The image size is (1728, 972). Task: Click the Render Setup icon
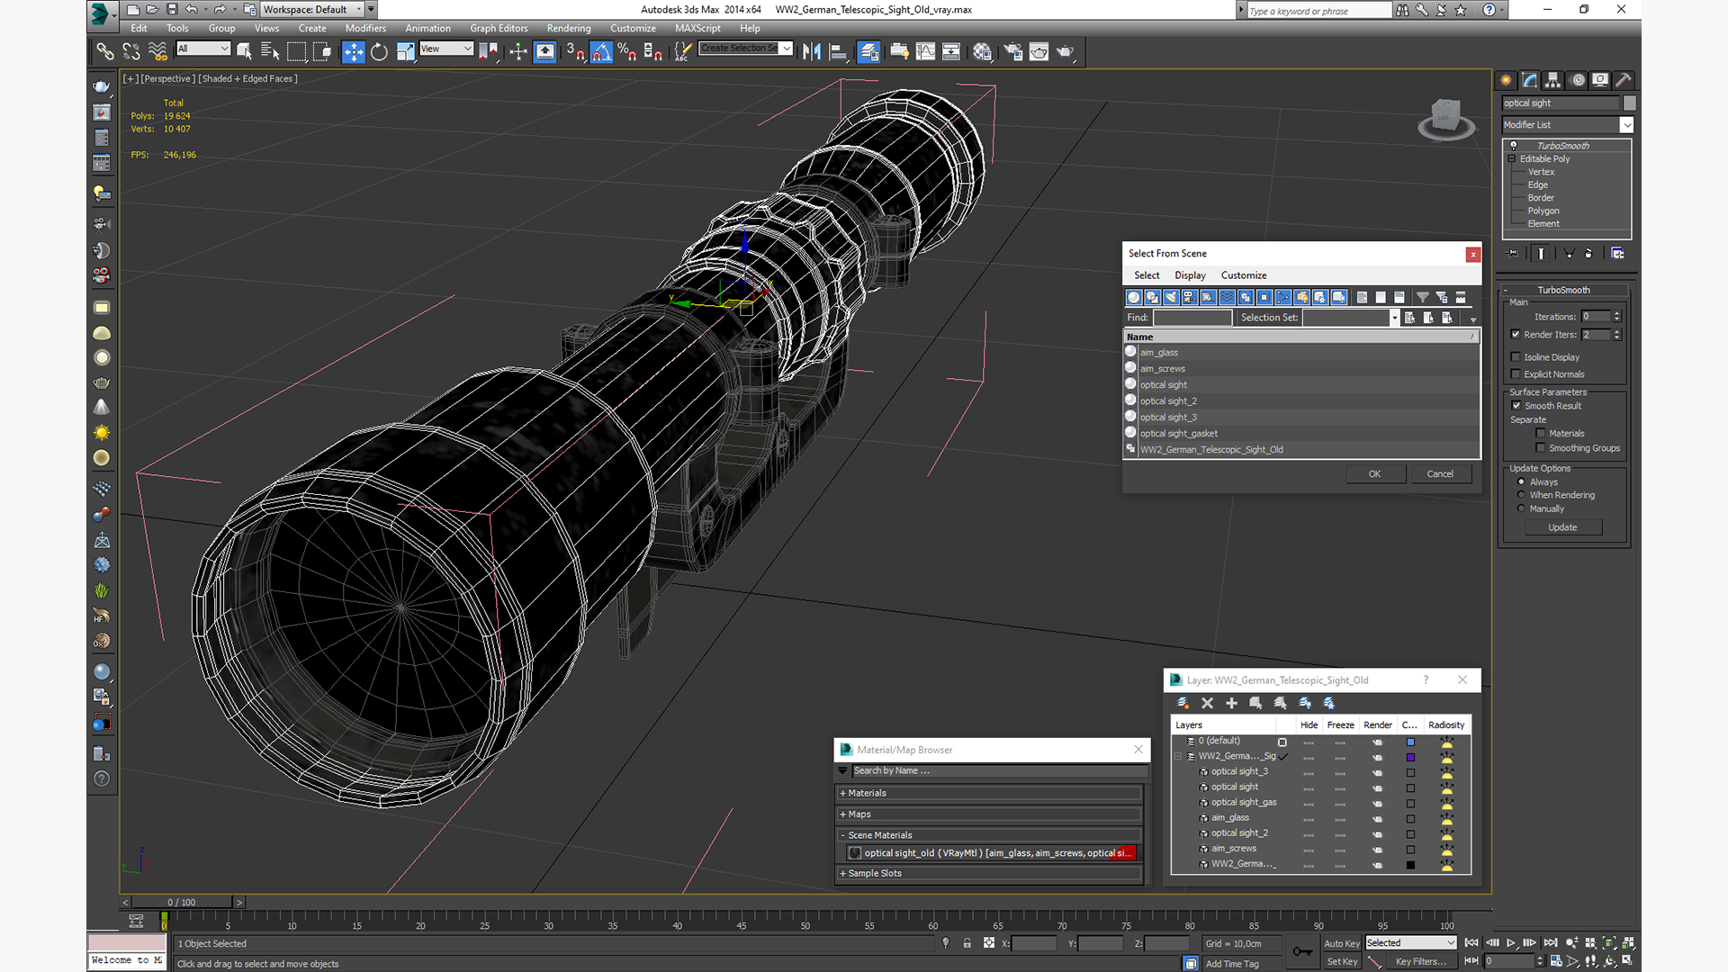point(1013,52)
